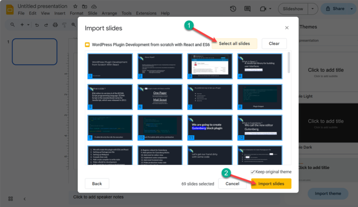
Task: Open the Edit menu
Action: click(33, 13)
